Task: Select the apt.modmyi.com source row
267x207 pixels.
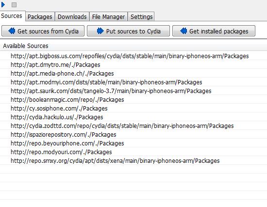Action: coord(133,82)
